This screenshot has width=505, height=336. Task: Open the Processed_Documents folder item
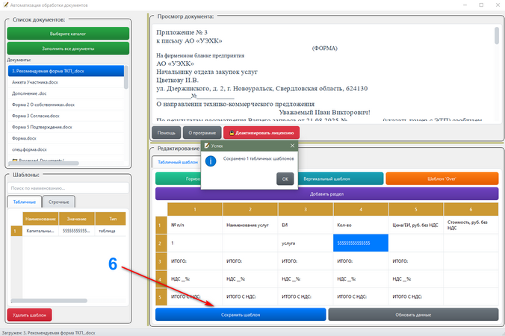38,161
